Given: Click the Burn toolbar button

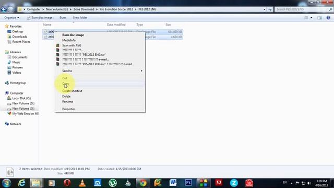Looking at the screenshot, I should coord(63,18).
